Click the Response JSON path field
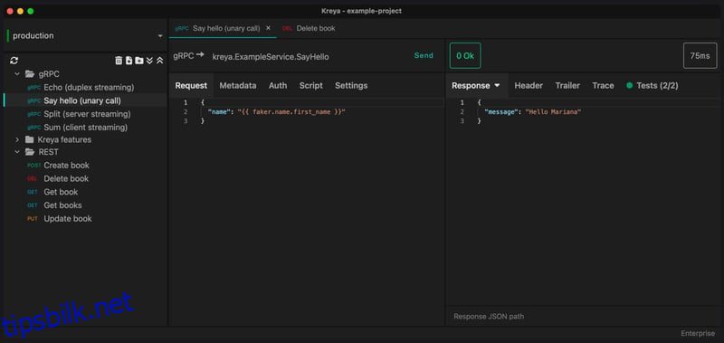The width and height of the screenshot is (724, 343). tap(583, 316)
